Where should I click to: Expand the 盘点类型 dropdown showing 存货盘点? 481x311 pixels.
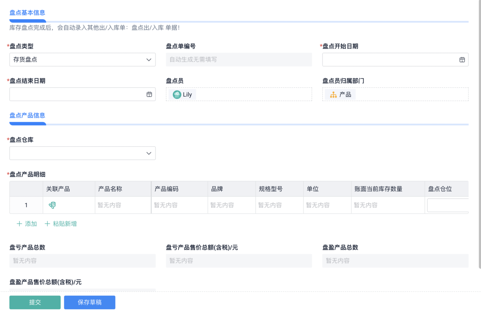click(x=82, y=60)
